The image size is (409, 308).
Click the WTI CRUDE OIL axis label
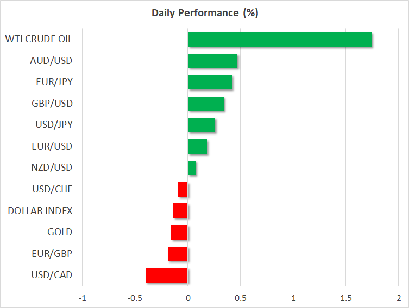click(x=39, y=39)
